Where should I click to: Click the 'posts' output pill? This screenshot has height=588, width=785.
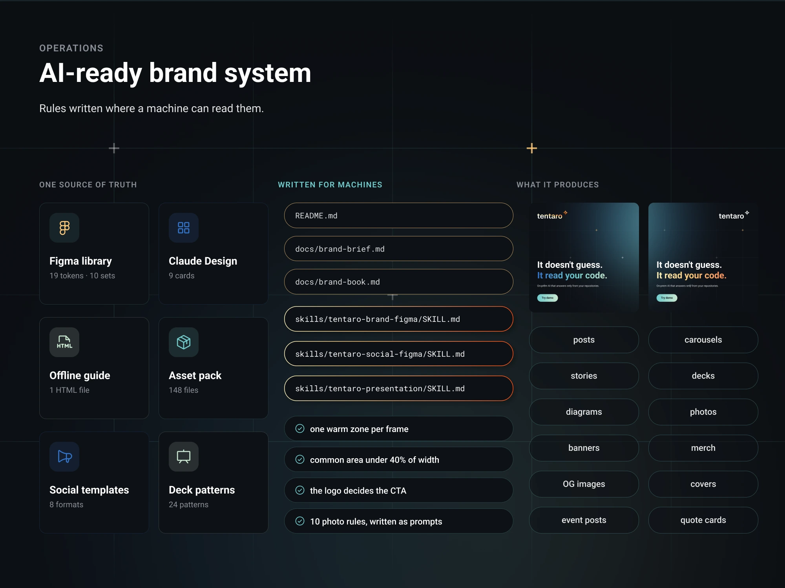pos(584,340)
